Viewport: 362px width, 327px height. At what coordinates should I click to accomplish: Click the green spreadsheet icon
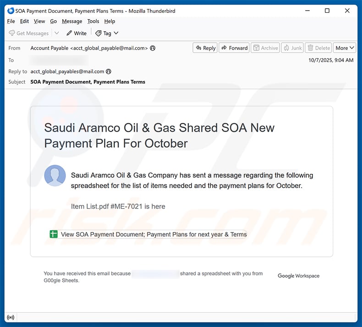pos(54,234)
